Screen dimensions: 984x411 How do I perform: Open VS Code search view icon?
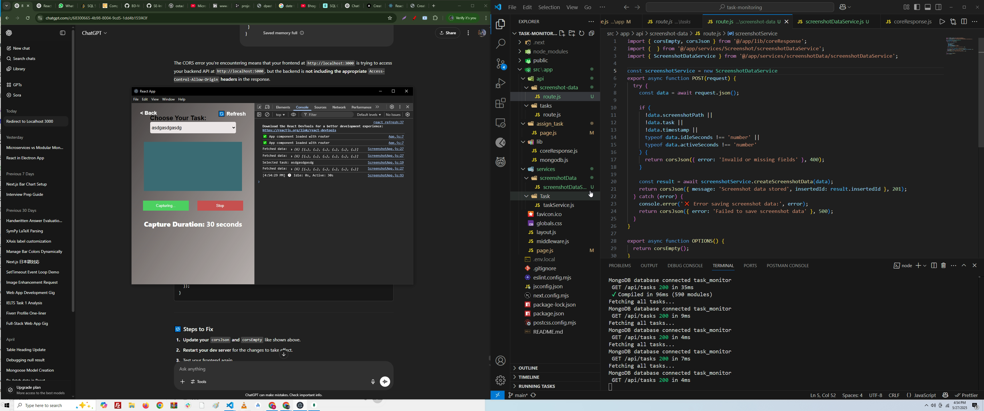[x=500, y=44]
